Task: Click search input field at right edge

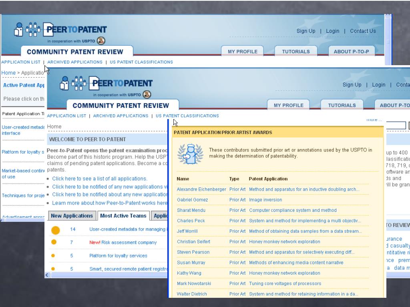Action: (x=396, y=125)
